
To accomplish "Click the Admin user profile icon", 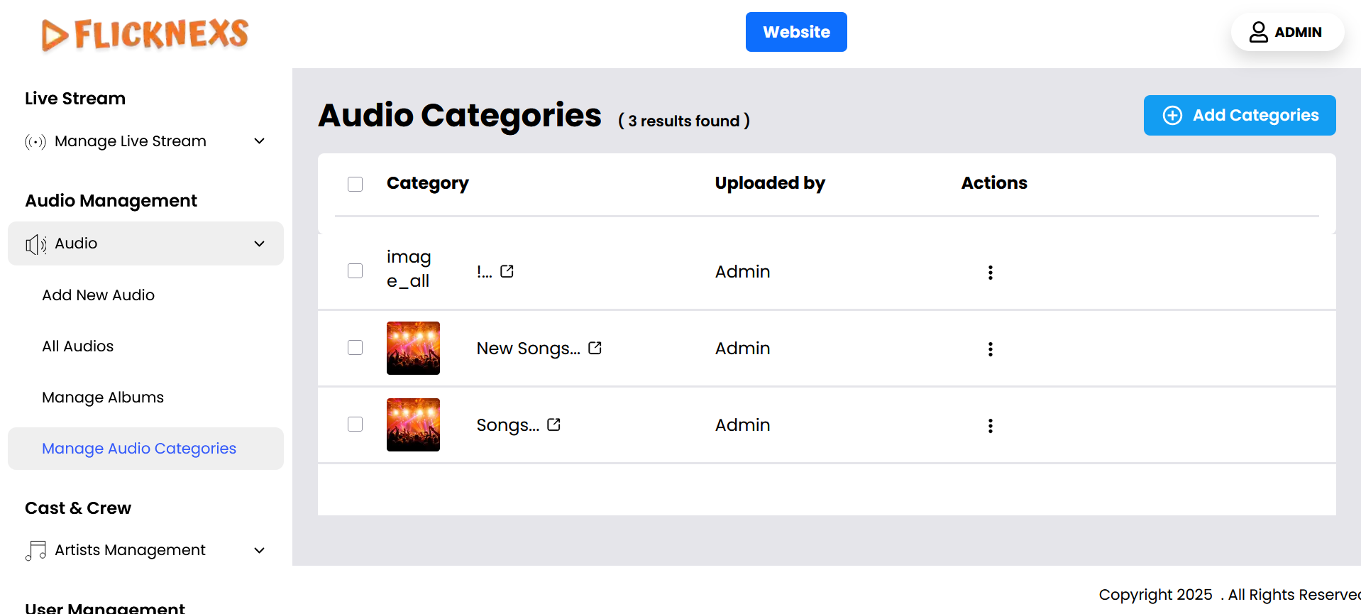I will click(1258, 32).
